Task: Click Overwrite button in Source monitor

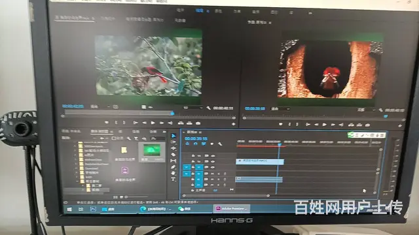Action: [189, 123]
